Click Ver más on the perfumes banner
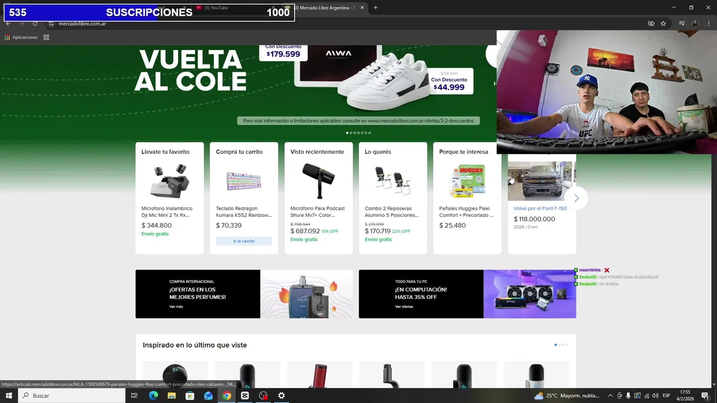This screenshot has height=403, width=717. click(x=176, y=307)
